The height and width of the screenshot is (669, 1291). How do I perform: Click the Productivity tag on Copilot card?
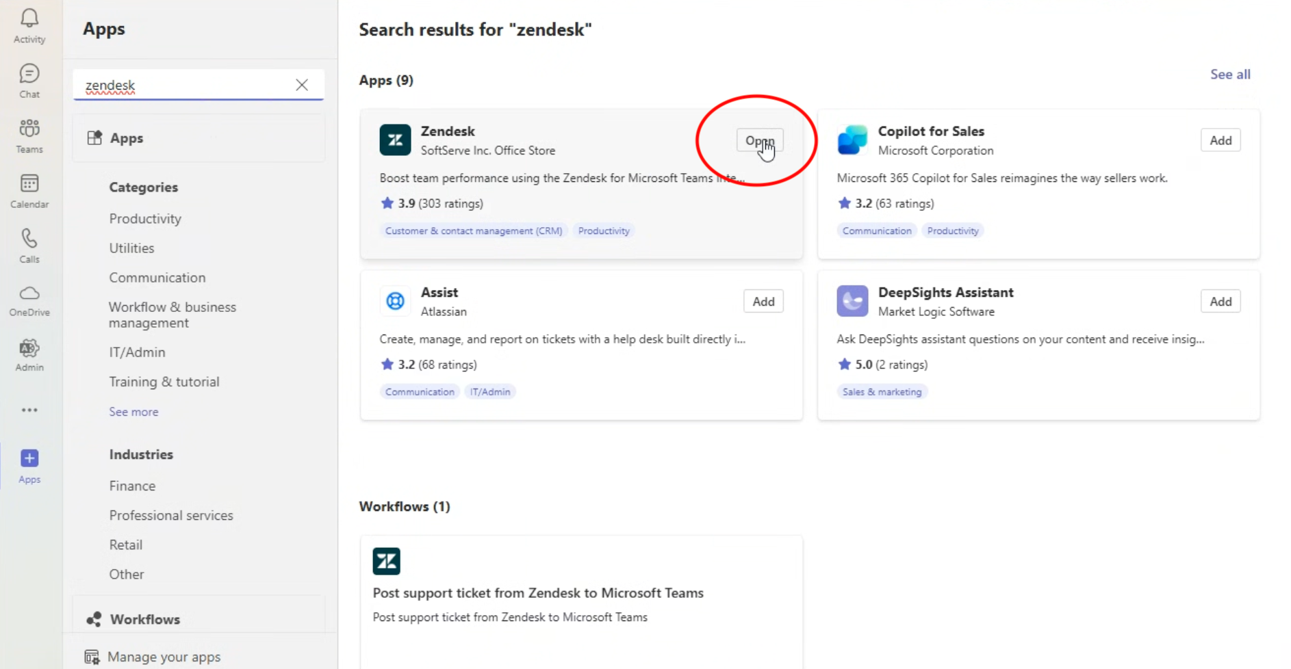tap(953, 231)
